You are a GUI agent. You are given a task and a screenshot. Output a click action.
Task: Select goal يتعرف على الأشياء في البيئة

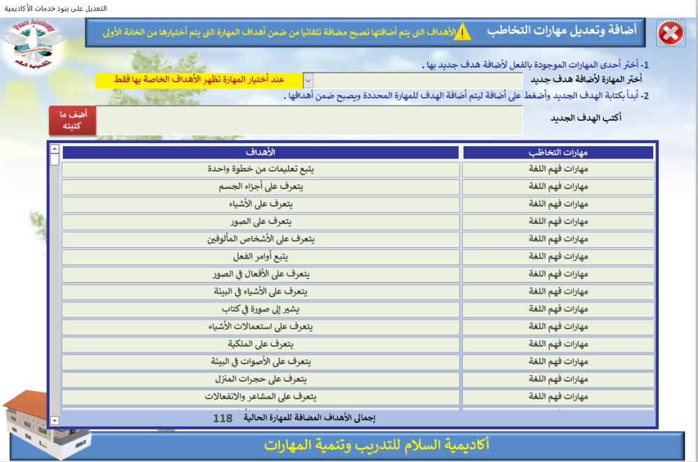260,292
